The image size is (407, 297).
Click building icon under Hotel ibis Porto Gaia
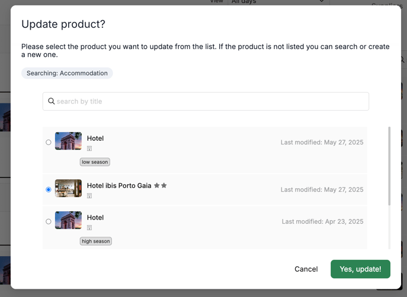tap(89, 196)
